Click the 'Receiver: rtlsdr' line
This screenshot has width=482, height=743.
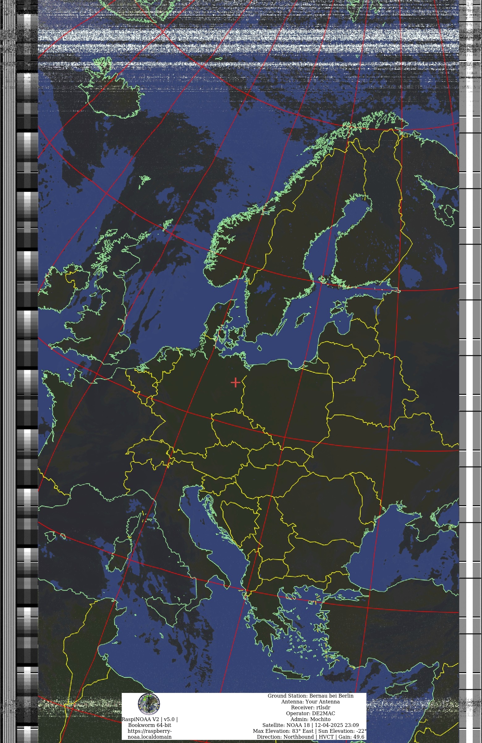coord(311,708)
